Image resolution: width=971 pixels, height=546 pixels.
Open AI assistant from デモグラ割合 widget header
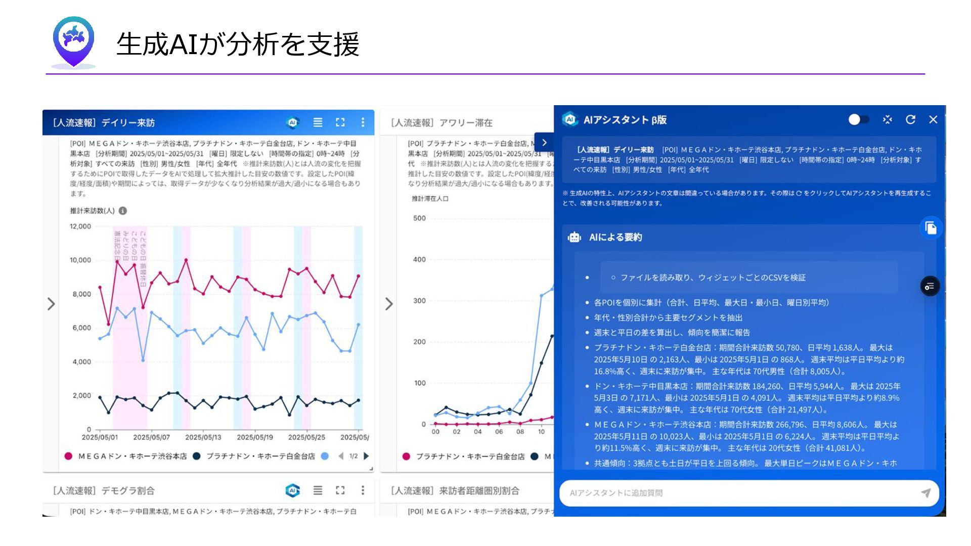(x=292, y=490)
